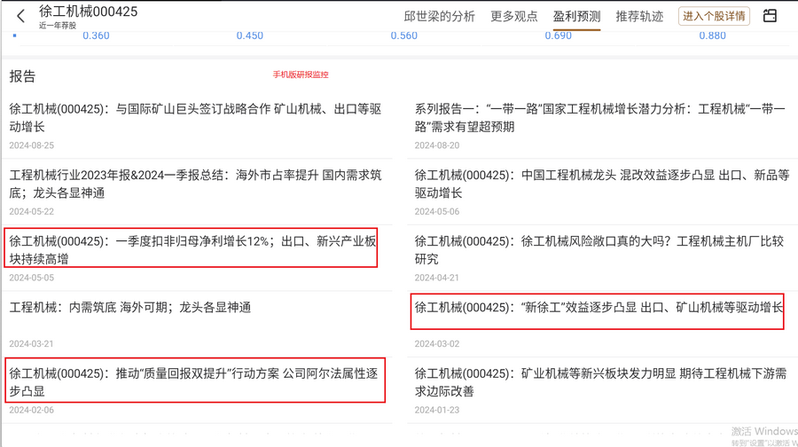The height and width of the screenshot is (447, 798).
Task: Click the red 手机版研报监控 link
Action: [301, 75]
